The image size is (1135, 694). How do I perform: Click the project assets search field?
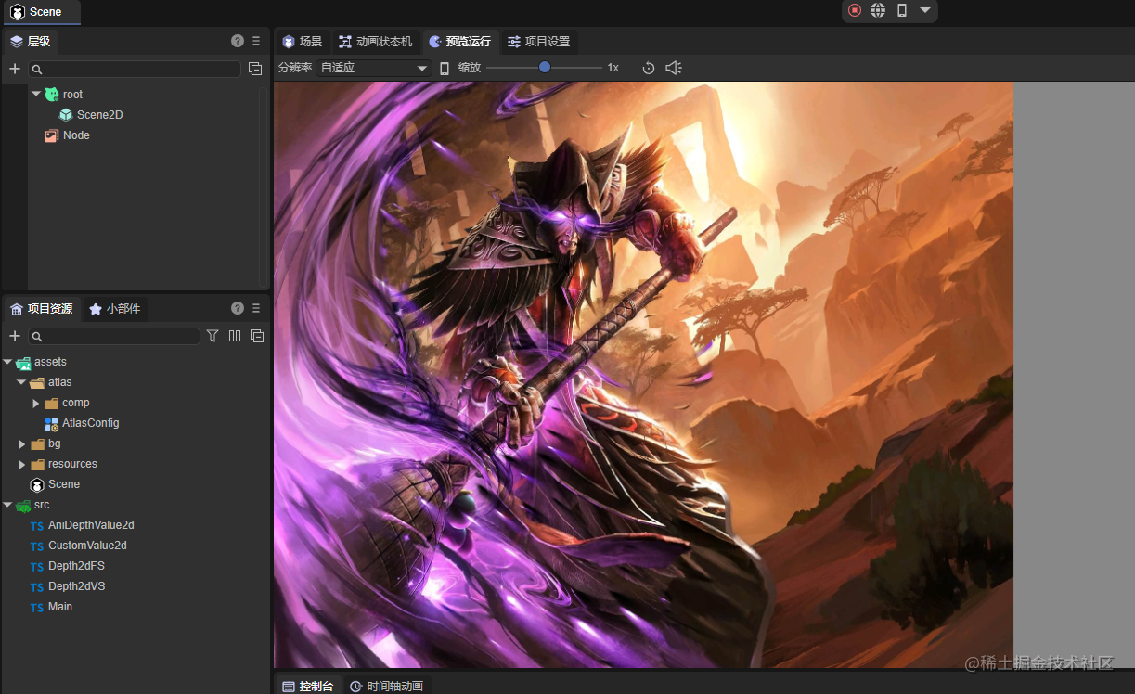click(x=113, y=336)
